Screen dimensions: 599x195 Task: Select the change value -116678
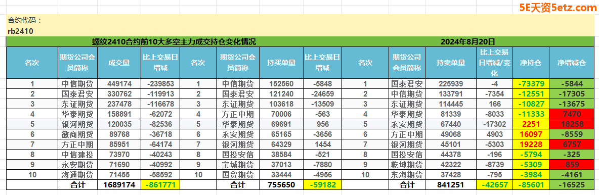click(160, 104)
